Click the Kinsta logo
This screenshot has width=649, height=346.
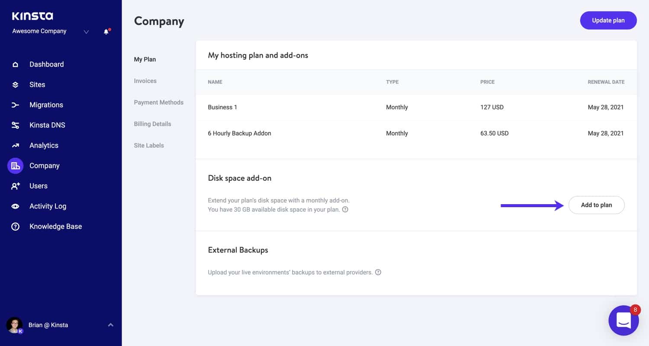(x=32, y=16)
